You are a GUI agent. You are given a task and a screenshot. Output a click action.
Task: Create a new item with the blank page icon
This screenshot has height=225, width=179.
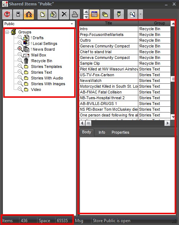coord(42,14)
